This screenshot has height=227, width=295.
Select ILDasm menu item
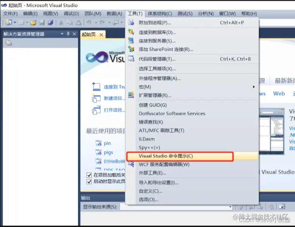(x=192, y=139)
